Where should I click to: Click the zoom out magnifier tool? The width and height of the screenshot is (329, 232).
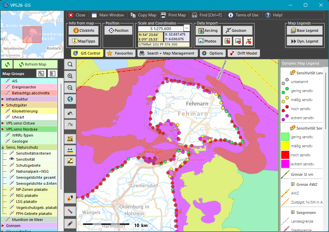(x=70, y=88)
